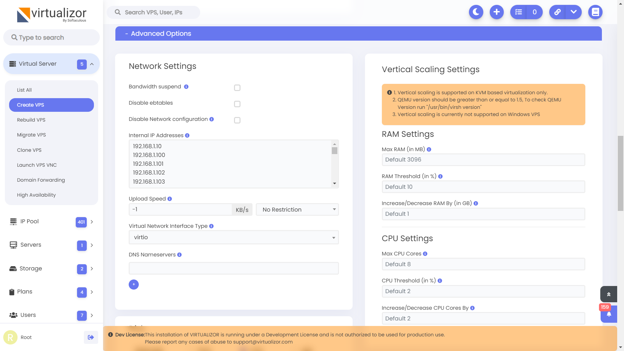
Task: Click the page vertical scrollbar thumb
Action: [620, 174]
